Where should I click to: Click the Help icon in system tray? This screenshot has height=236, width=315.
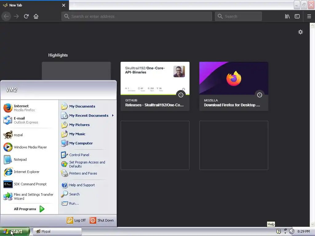pos(278,231)
